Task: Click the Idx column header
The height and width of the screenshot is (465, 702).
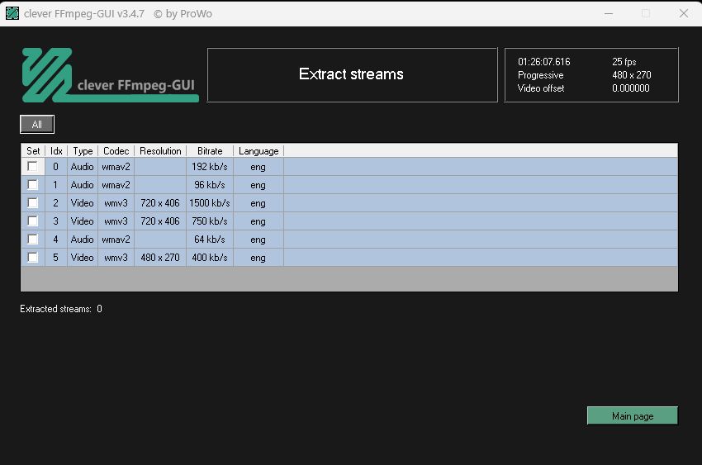Action: coord(56,151)
